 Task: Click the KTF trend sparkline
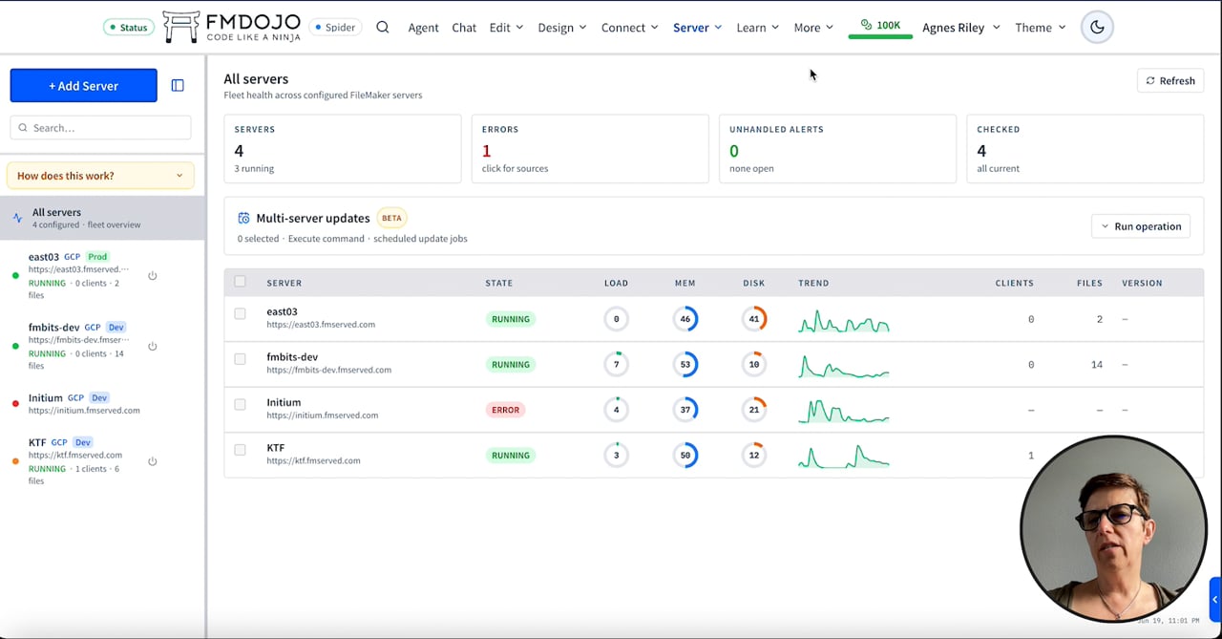(x=844, y=457)
